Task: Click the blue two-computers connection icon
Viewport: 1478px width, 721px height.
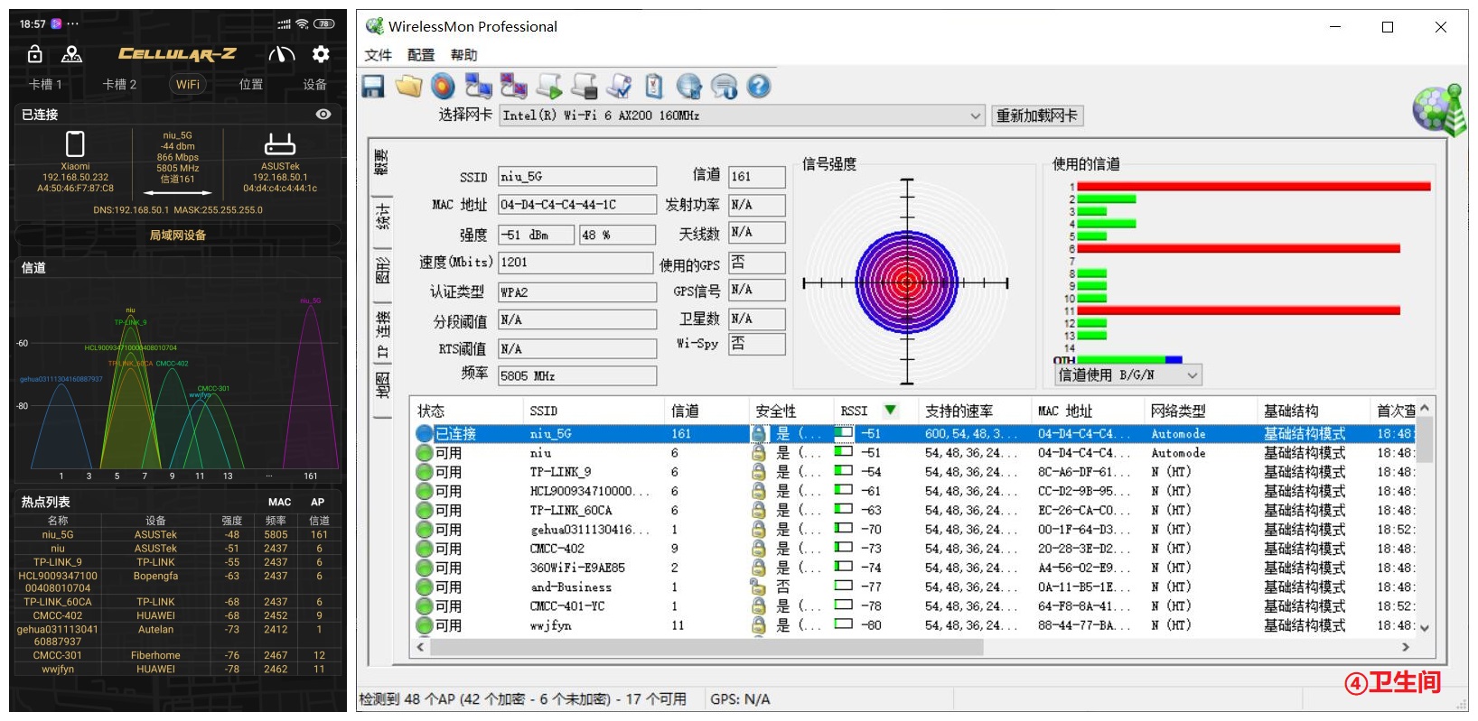Action: tap(478, 87)
